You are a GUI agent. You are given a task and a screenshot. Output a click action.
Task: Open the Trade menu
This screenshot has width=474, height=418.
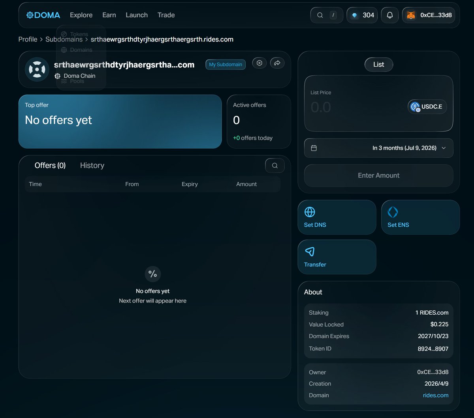[166, 15]
